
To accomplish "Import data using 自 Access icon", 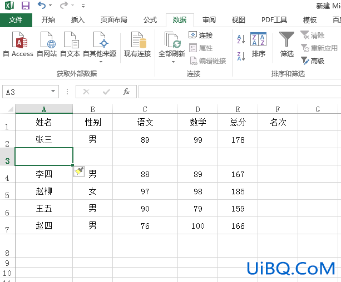I will [x=18, y=44].
